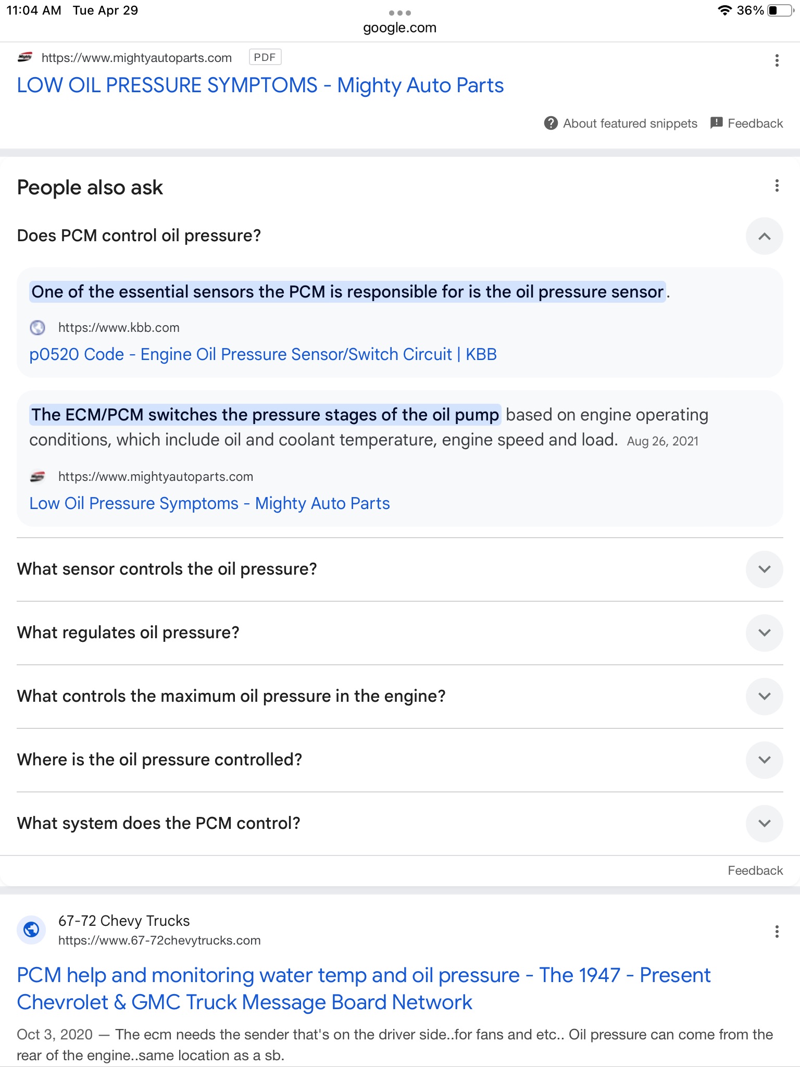The width and height of the screenshot is (800, 1067).
Task: Tap the Safari three-dot multitasking control
Action: (400, 13)
